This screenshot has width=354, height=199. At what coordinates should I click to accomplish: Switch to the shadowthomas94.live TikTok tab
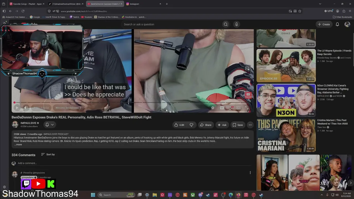tap(66, 4)
